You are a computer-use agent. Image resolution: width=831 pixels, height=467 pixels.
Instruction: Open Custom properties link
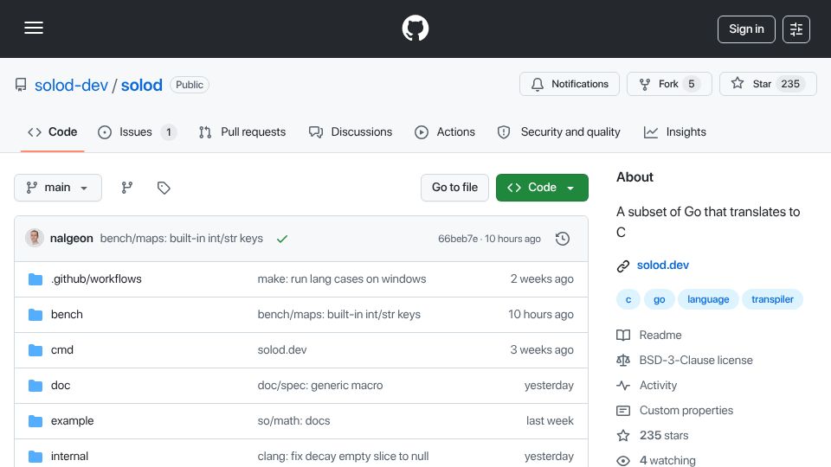click(674, 410)
